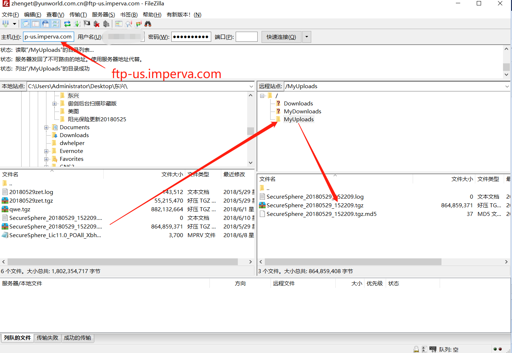
Task: Click the synchronized browsing icon
Action: pyautogui.click(x=139, y=24)
